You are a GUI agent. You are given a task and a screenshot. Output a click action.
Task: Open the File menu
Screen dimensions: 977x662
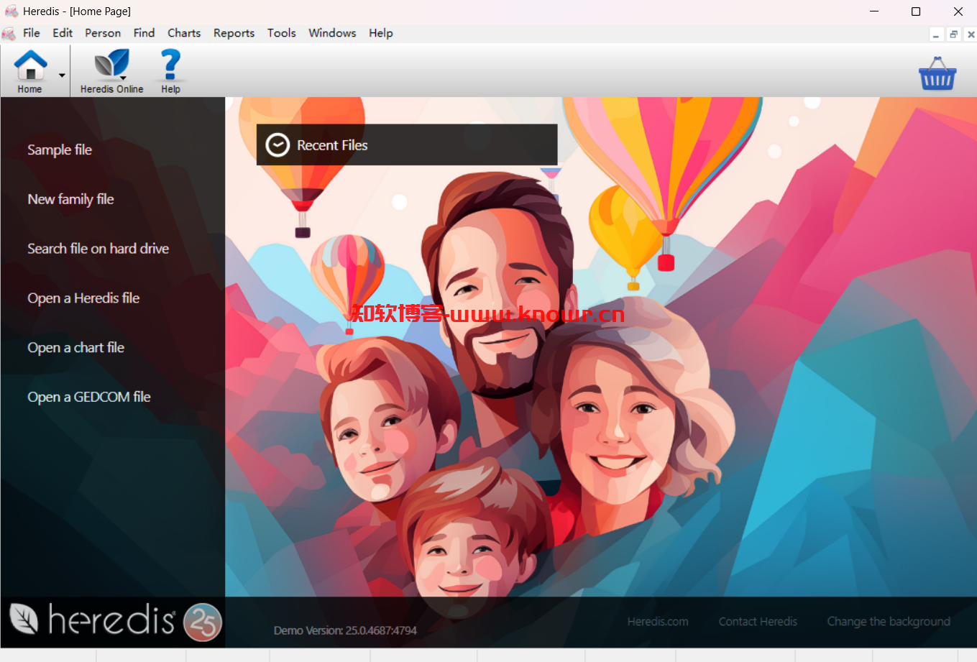[32, 33]
